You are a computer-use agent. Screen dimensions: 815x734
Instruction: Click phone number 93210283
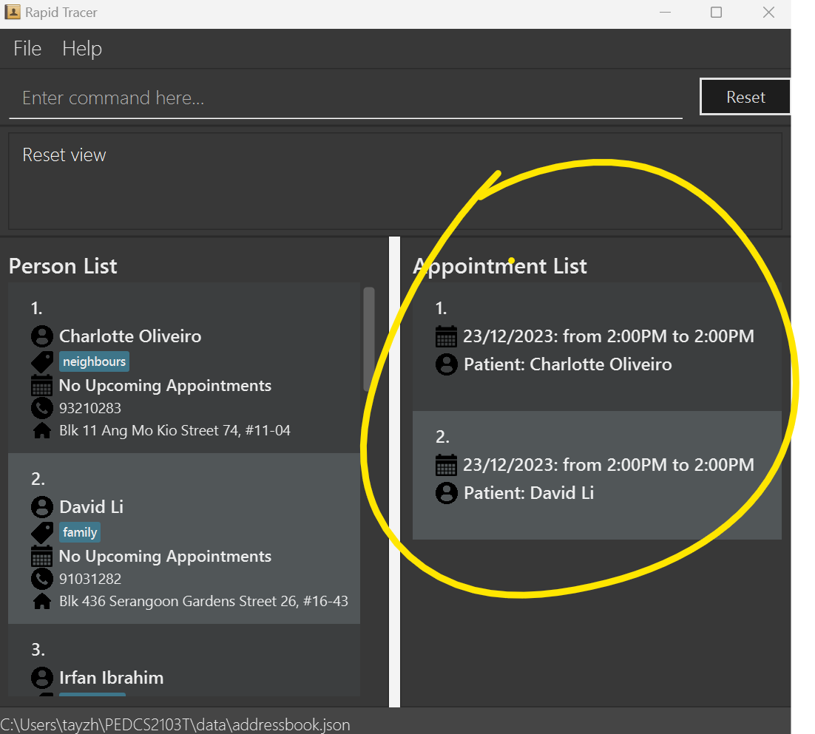[x=90, y=408]
